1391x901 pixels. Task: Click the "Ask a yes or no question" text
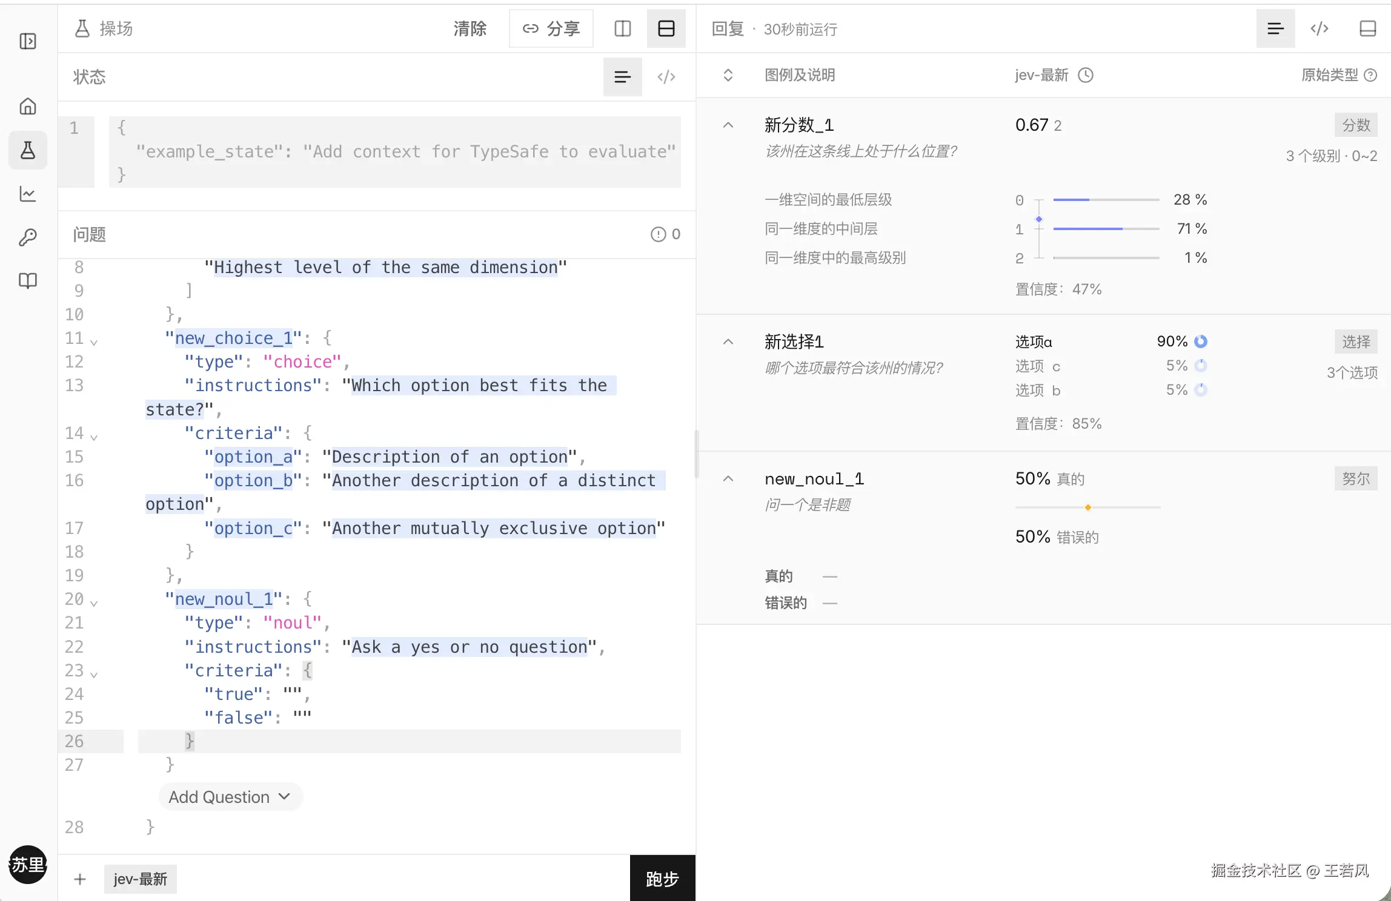click(x=470, y=647)
